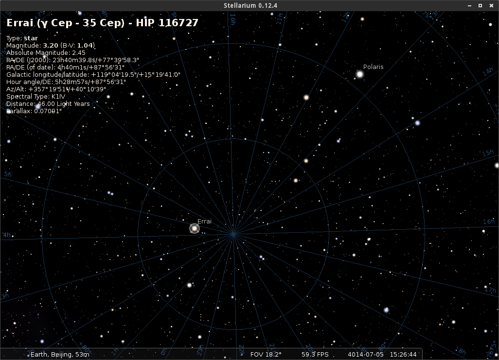Click the '10h' grid label near the top edge
The image size is (499, 360).
[232, 19]
